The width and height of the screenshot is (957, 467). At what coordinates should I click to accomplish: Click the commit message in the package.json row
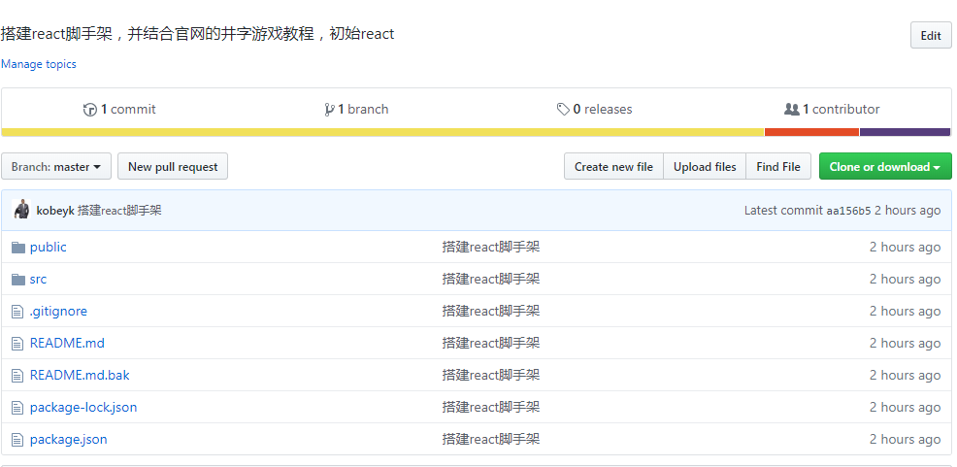(x=491, y=439)
